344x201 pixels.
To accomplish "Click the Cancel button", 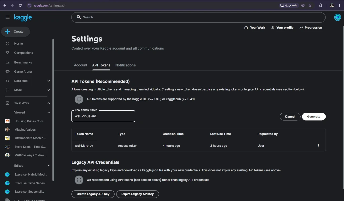I will click(x=290, y=117).
